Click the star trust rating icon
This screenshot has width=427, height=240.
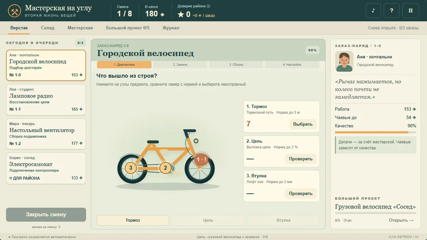coord(181,14)
